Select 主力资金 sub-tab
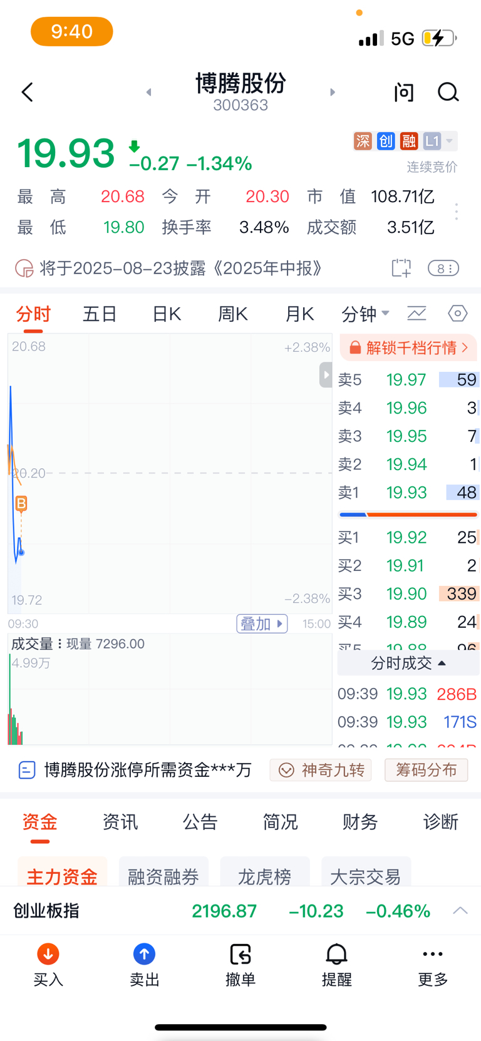The image size is (481, 1041). [62, 873]
